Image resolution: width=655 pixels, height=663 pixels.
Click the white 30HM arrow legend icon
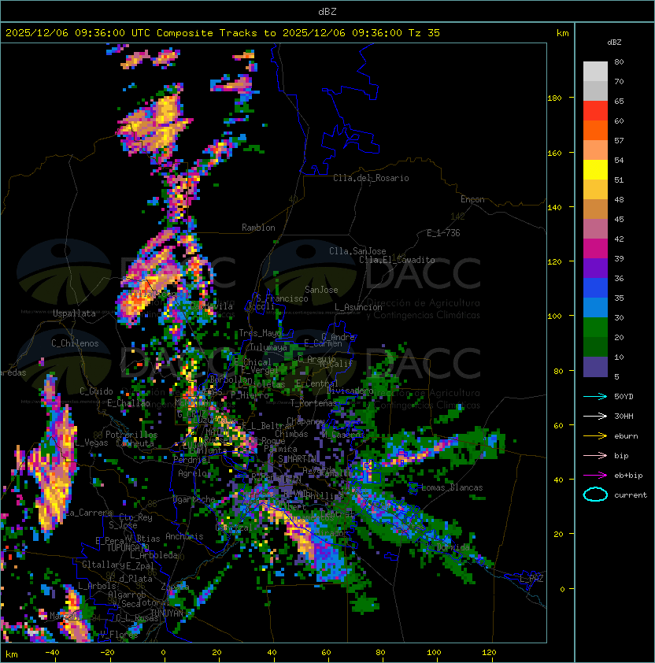595,416
